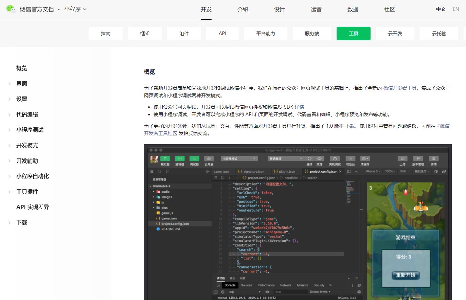Expand the 下载 sidebar chevron
The height and width of the screenshot is (300, 466).
pos(10,222)
